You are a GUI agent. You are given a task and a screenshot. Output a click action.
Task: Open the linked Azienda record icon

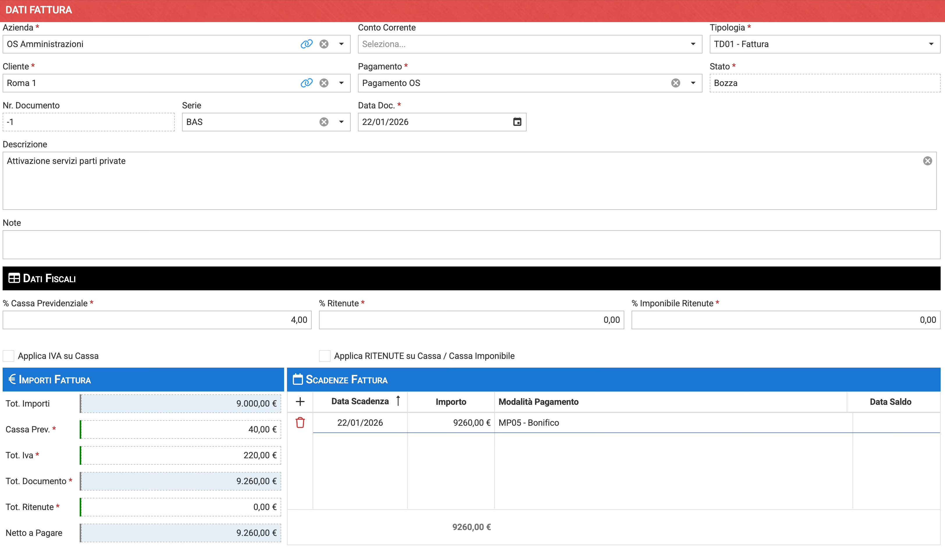pos(306,44)
